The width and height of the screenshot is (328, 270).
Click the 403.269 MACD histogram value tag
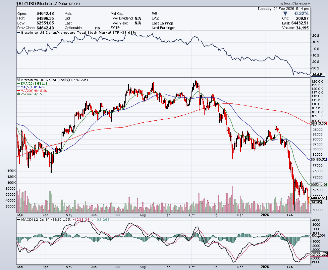pyautogui.click(x=318, y=236)
